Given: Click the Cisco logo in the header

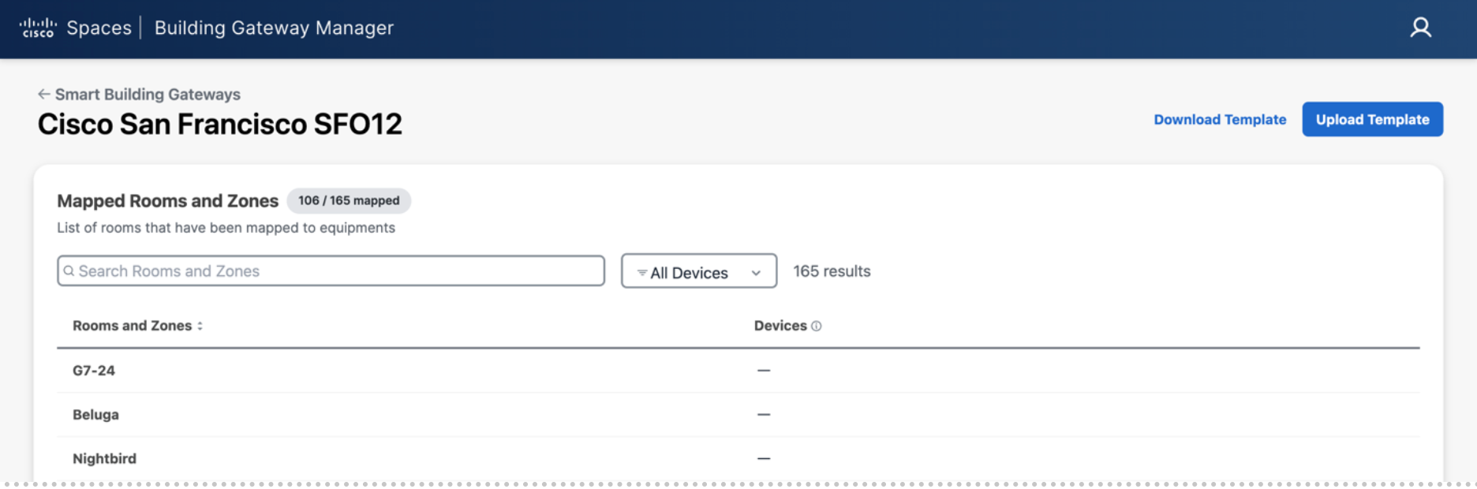Looking at the screenshot, I should (x=38, y=28).
